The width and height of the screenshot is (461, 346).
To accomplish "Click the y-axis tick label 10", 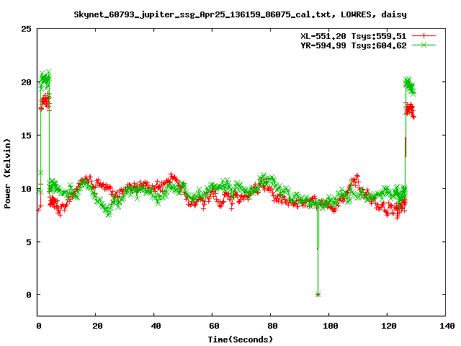I will [x=26, y=189].
